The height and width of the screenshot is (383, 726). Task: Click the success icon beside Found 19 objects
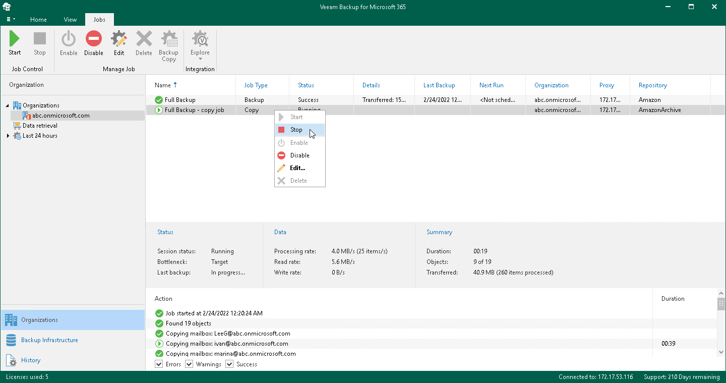pos(159,323)
